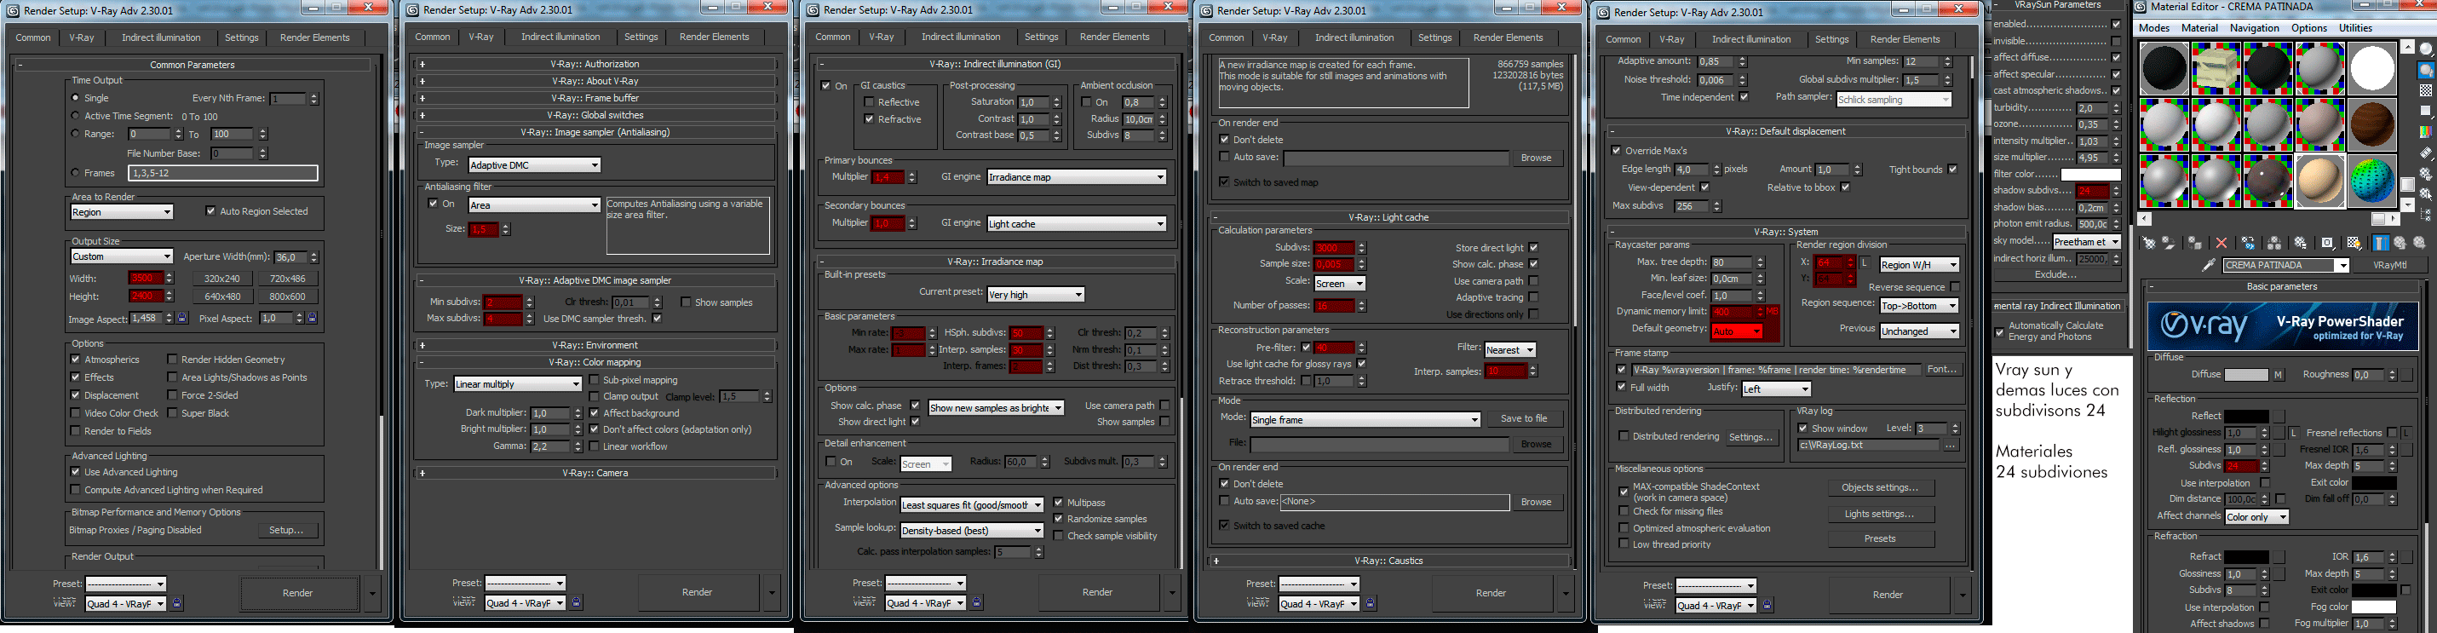
Task: Toggle Atmospherics checkbox
Action: 76,360
